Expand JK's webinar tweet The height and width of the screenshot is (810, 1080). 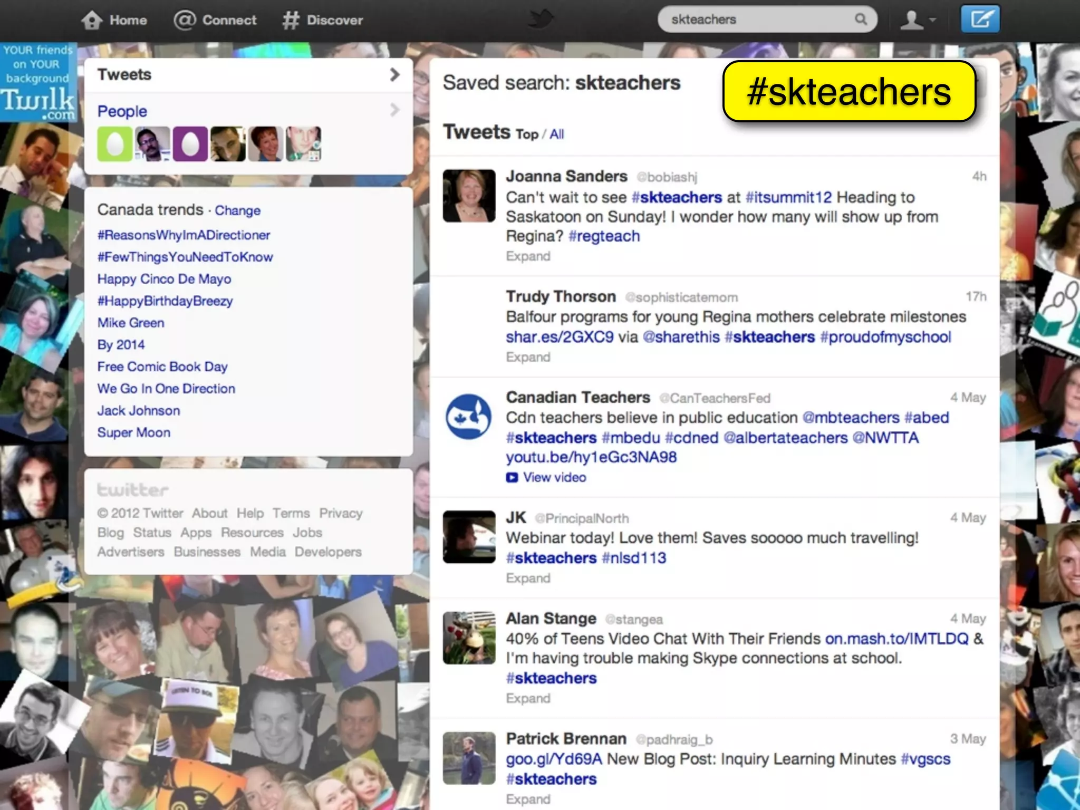tap(528, 578)
